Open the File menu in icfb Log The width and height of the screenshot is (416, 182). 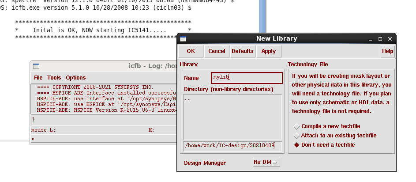pyautogui.click(x=38, y=78)
